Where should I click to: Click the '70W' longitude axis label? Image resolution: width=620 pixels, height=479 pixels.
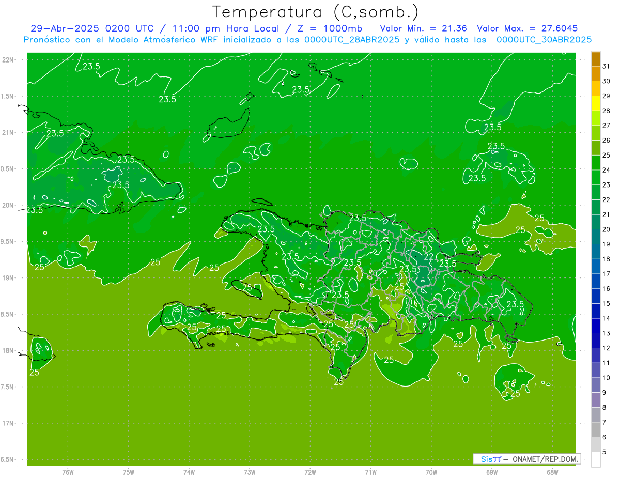[x=431, y=472]
